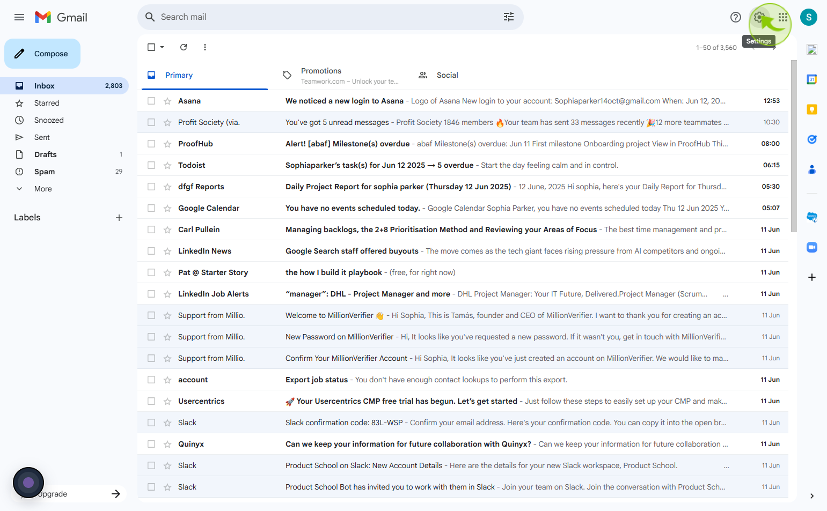This screenshot has height=511, width=827.
Task: Switch to Social tab
Action: pos(475,75)
